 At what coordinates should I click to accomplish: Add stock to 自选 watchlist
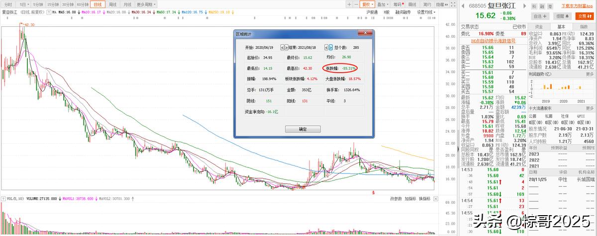coord(540,16)
